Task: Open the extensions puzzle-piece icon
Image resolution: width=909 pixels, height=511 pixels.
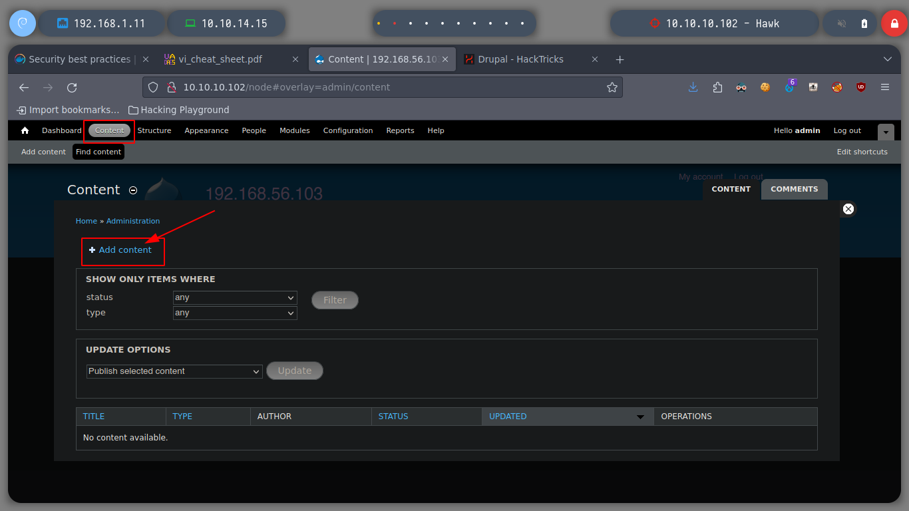Action: 717,87
